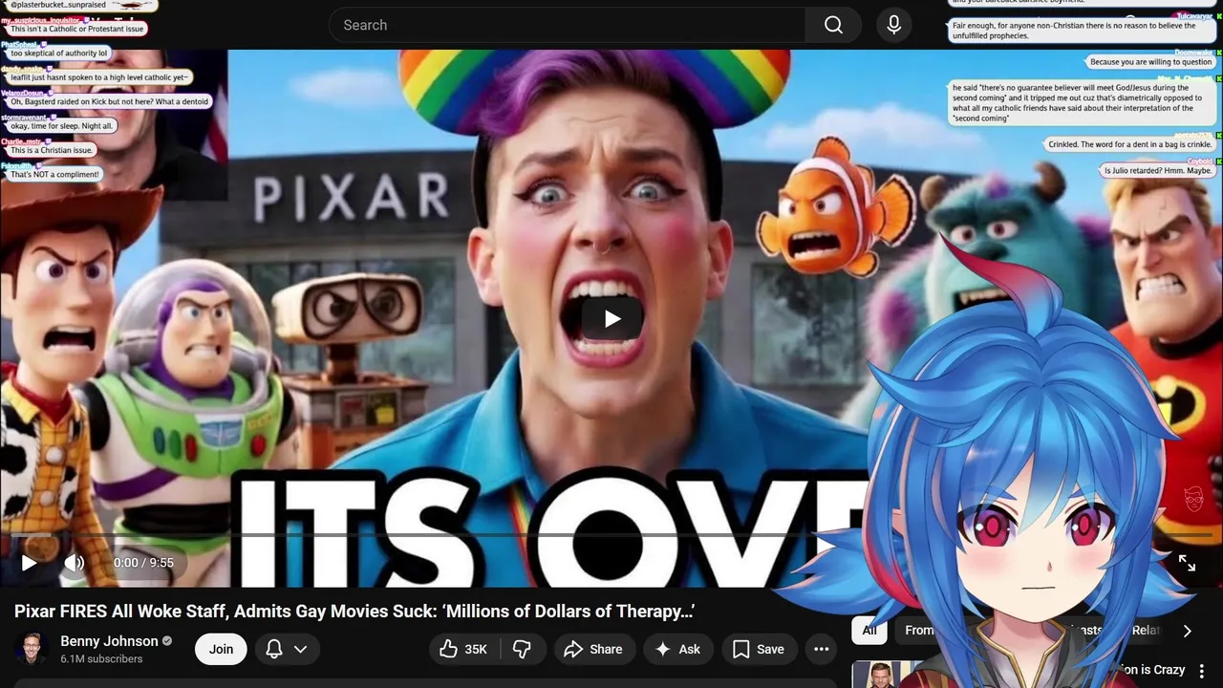1223x688 pixels.
Task: Click chat message 'too skeptical of authority lol'
Action: tap(59, 54)
